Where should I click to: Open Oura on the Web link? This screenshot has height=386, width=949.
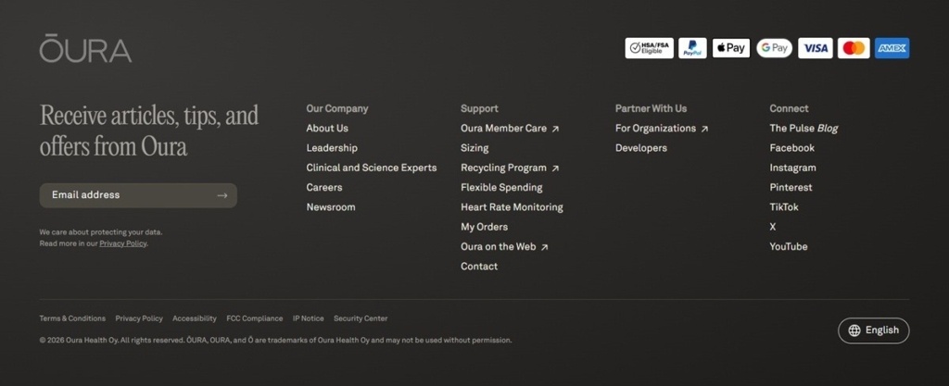point(504,246)
